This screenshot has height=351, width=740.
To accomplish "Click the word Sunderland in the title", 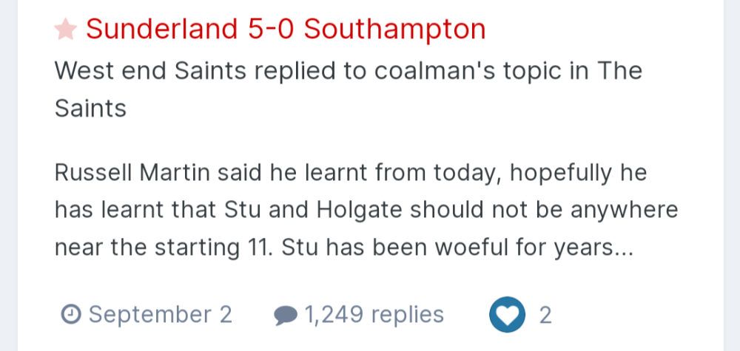I will click(x=161, y=30).
